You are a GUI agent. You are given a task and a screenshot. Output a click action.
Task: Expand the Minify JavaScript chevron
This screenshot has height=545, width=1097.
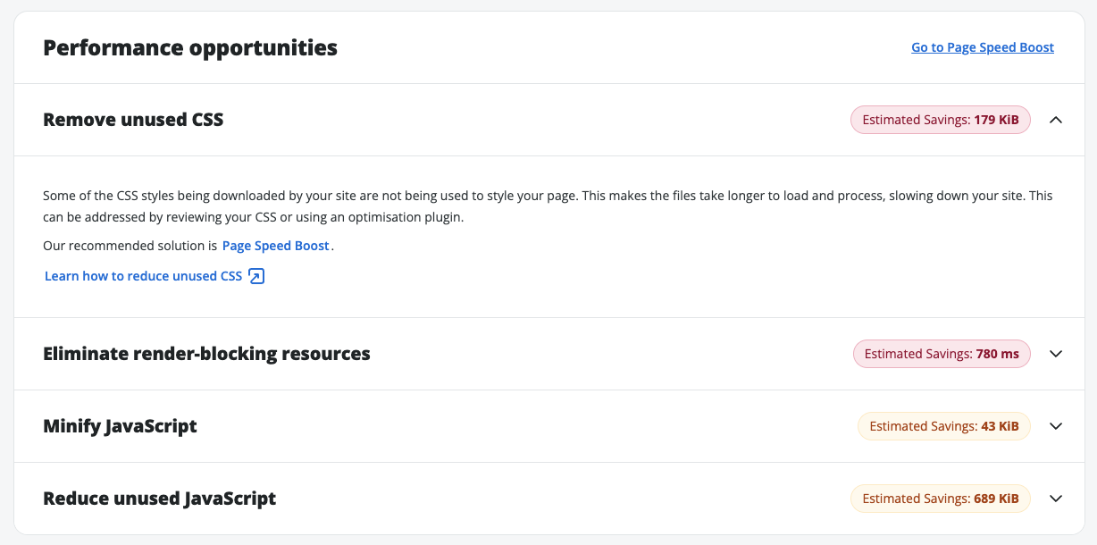coord(1056,426)
